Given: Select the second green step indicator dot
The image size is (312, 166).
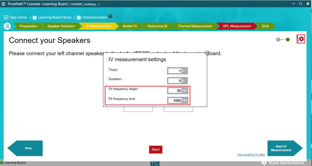Looking at the screenshot, I should point(288,40).
